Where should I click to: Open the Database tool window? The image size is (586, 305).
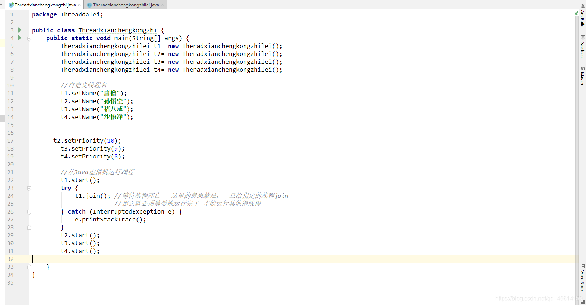pyautogui.click(x=583, y=47)
